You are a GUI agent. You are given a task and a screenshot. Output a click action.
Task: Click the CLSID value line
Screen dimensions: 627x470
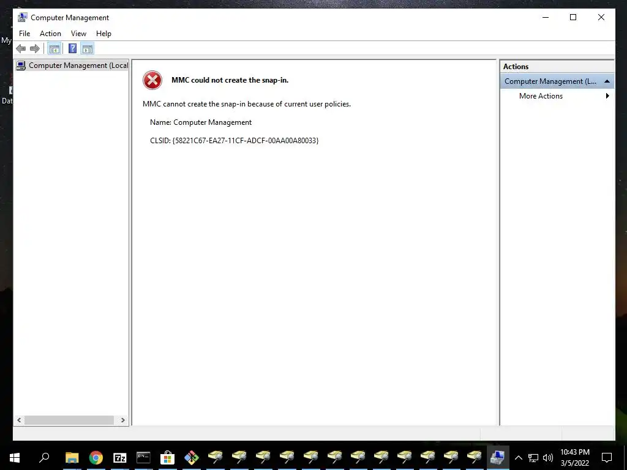click(x=235, y=141)
